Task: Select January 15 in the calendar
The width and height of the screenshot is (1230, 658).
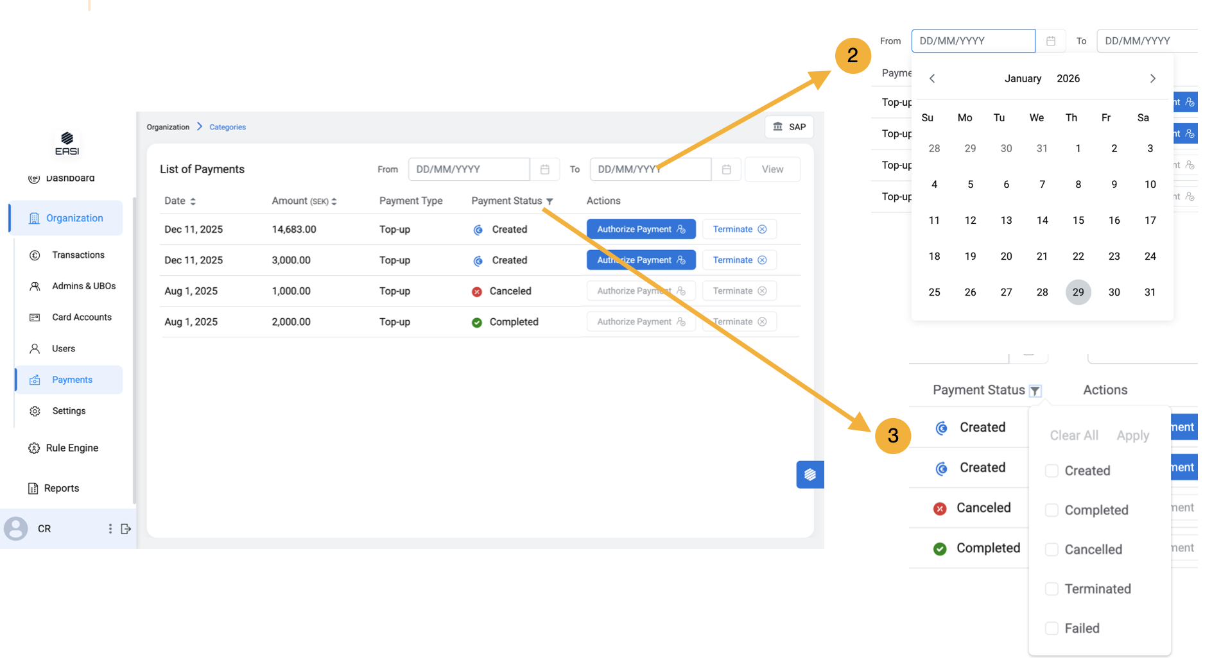Action: (x=1078, y=220)
